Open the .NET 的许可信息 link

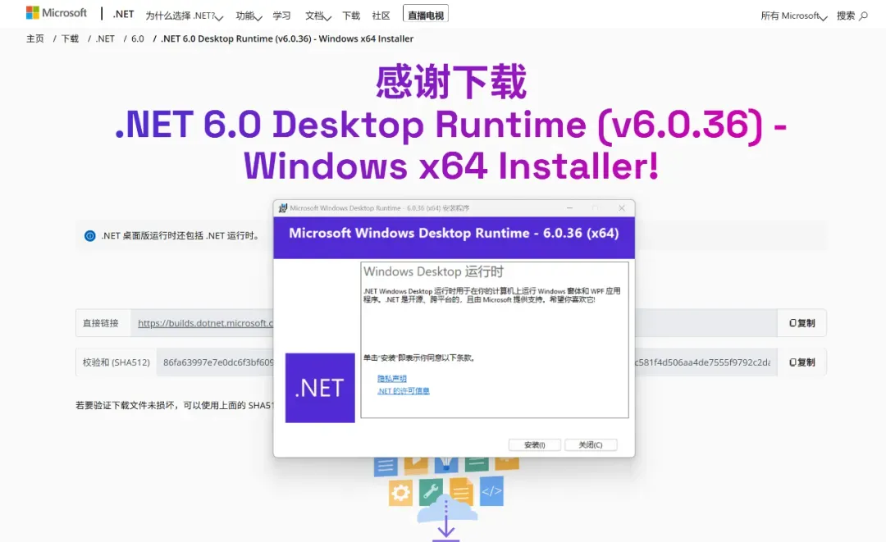coord(404,390)
